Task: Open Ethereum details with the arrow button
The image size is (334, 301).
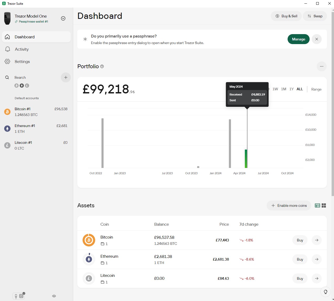Action: point(317,259)
